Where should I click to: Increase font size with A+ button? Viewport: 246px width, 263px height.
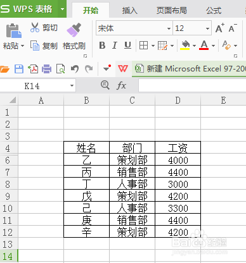tap(220, 28)
